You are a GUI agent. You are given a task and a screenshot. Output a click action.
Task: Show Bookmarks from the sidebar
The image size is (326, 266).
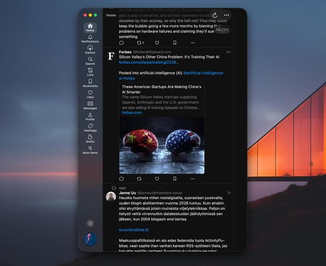pos(90,83)
